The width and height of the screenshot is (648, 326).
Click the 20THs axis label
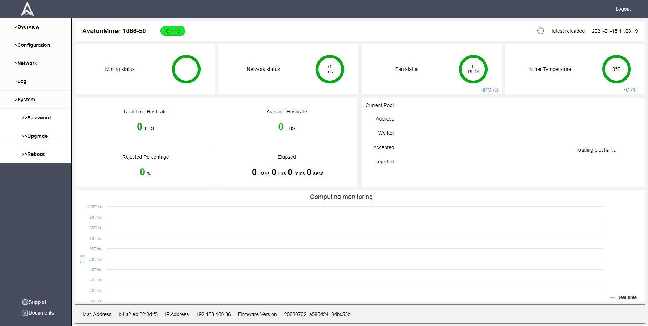tap(95, 290)
